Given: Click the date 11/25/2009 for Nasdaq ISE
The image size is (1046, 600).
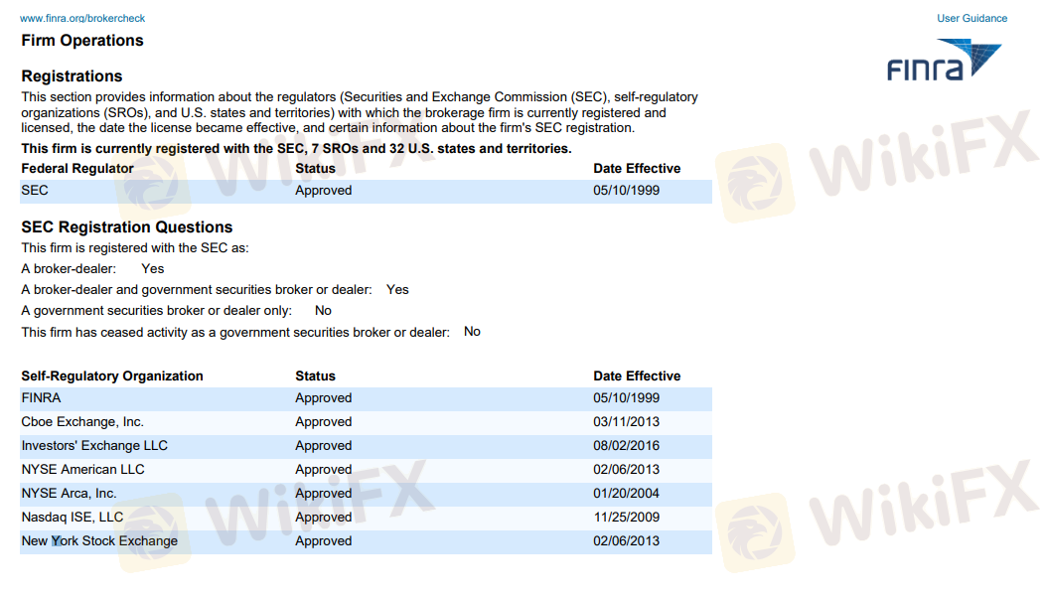Looking at the screenshot, I should tap(627, 518).
